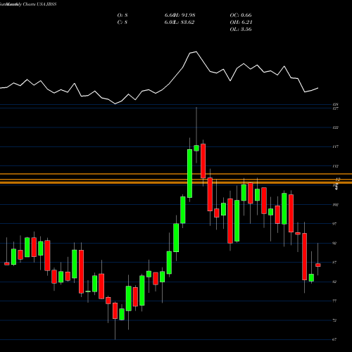Click the long red candle dropping to 82

(305, 256)
